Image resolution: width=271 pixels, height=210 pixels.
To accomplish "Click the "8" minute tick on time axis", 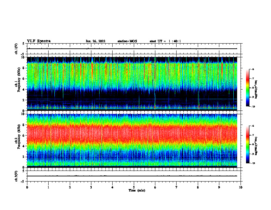I will click(x=198, y=187).
